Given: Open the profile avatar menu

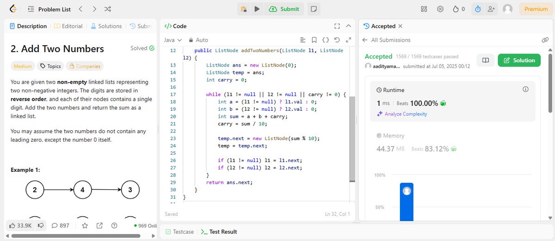Looking at the screenshot, I should pyautogui.click(x=508, y=9).
